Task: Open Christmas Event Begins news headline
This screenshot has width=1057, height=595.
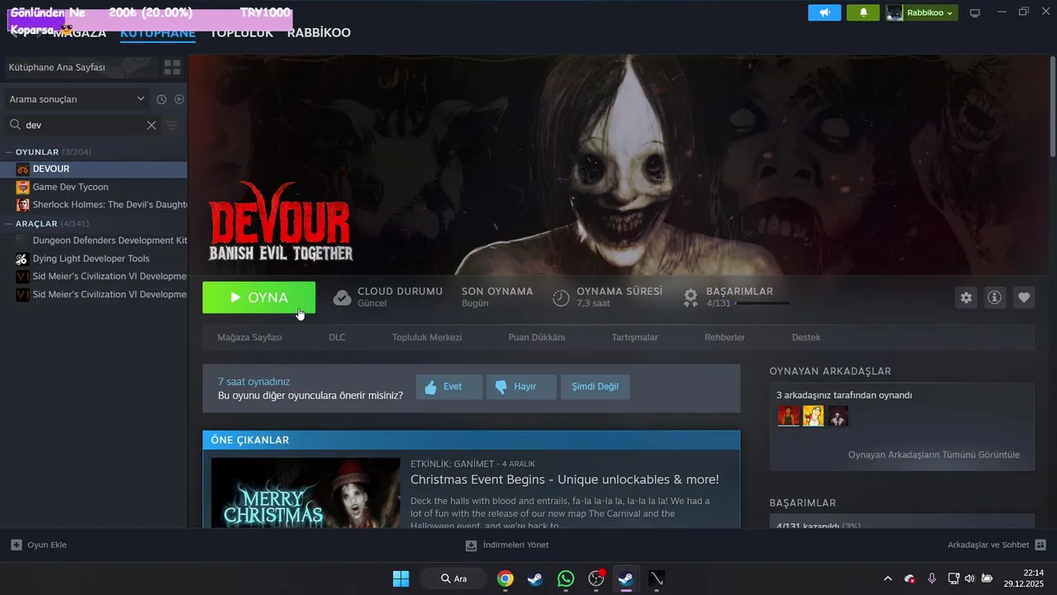Action: (565, 479)
